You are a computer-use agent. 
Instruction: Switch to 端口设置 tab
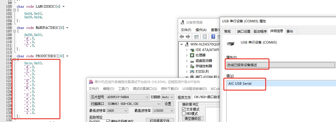pos(244,31)
